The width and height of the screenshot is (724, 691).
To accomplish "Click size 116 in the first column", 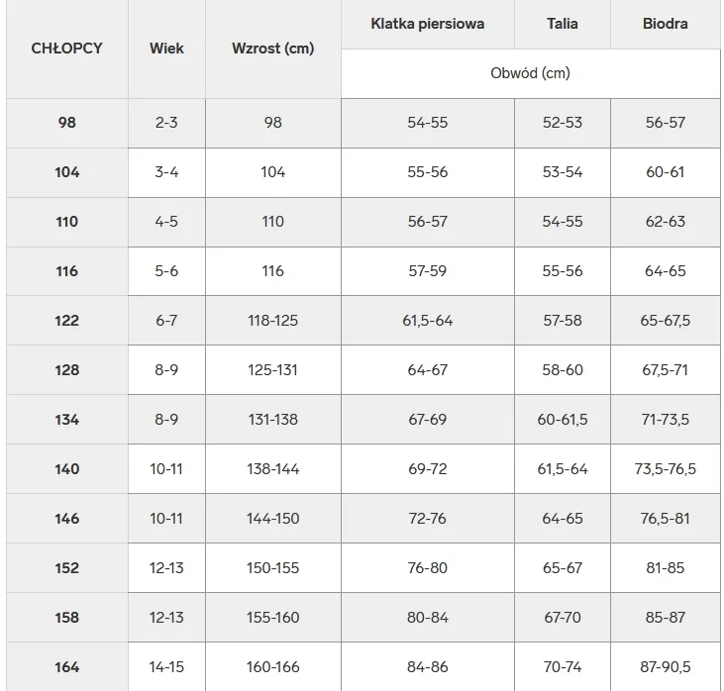I will 66,271.
